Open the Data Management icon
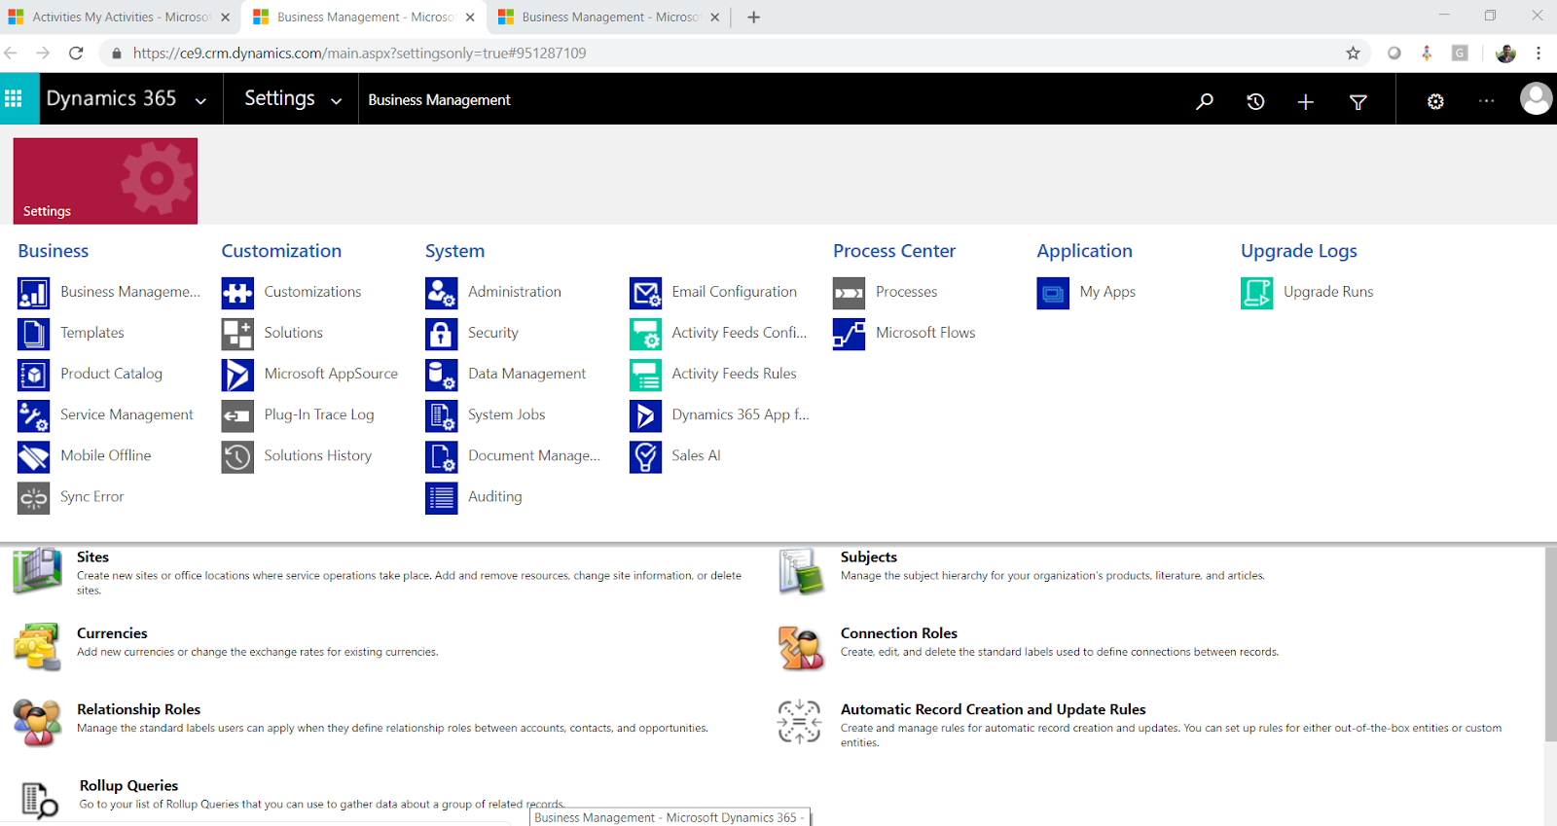1557x826 pixels. tap(441, 375)
